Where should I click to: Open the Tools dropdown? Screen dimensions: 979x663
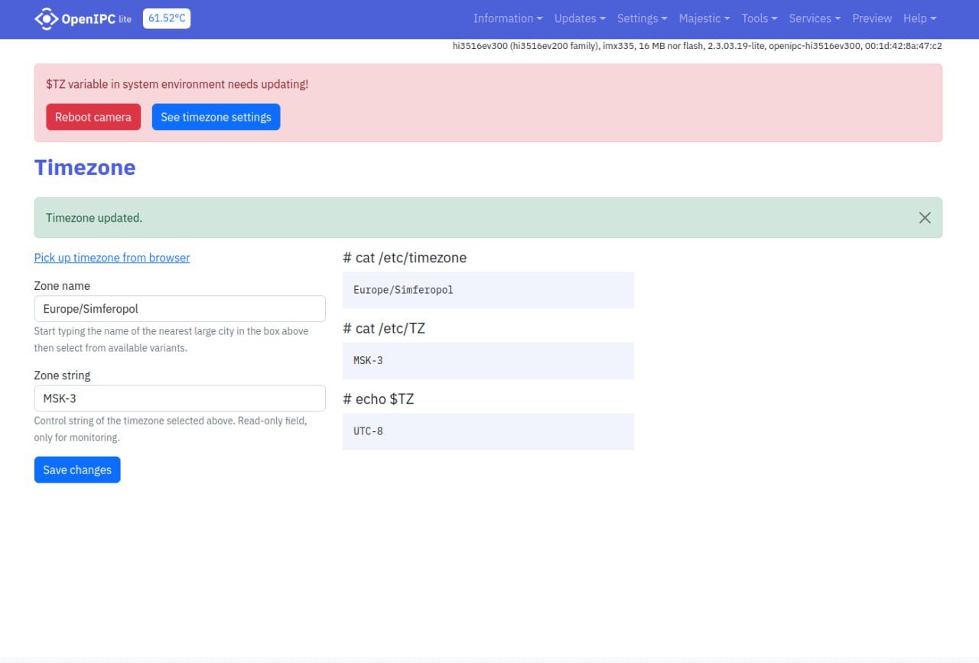[x=759, y=18]
